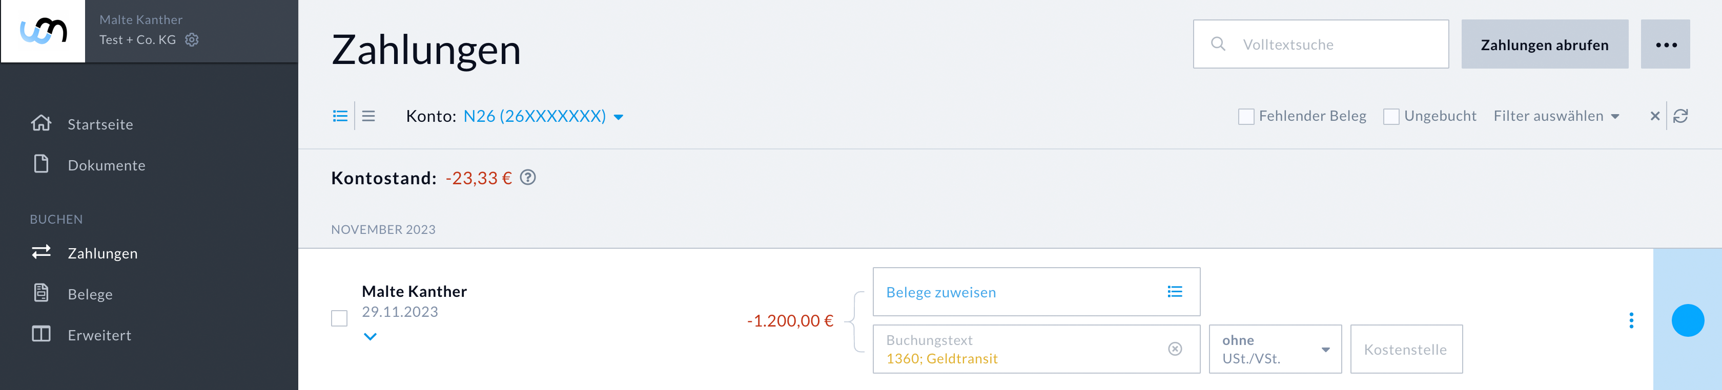Toggle the blue booking status circle
Screen dimensions: 1722x390
pyautogui.click(x=1689, y=320)
